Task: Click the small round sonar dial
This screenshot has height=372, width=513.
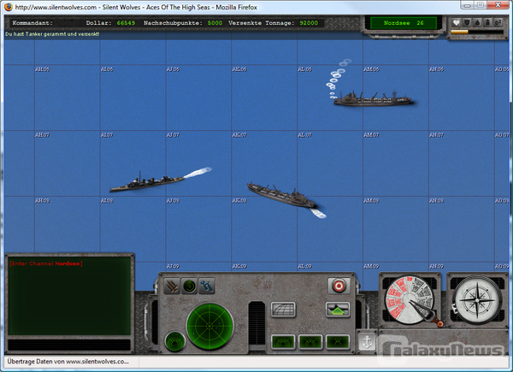Action: tap(174, 341)
